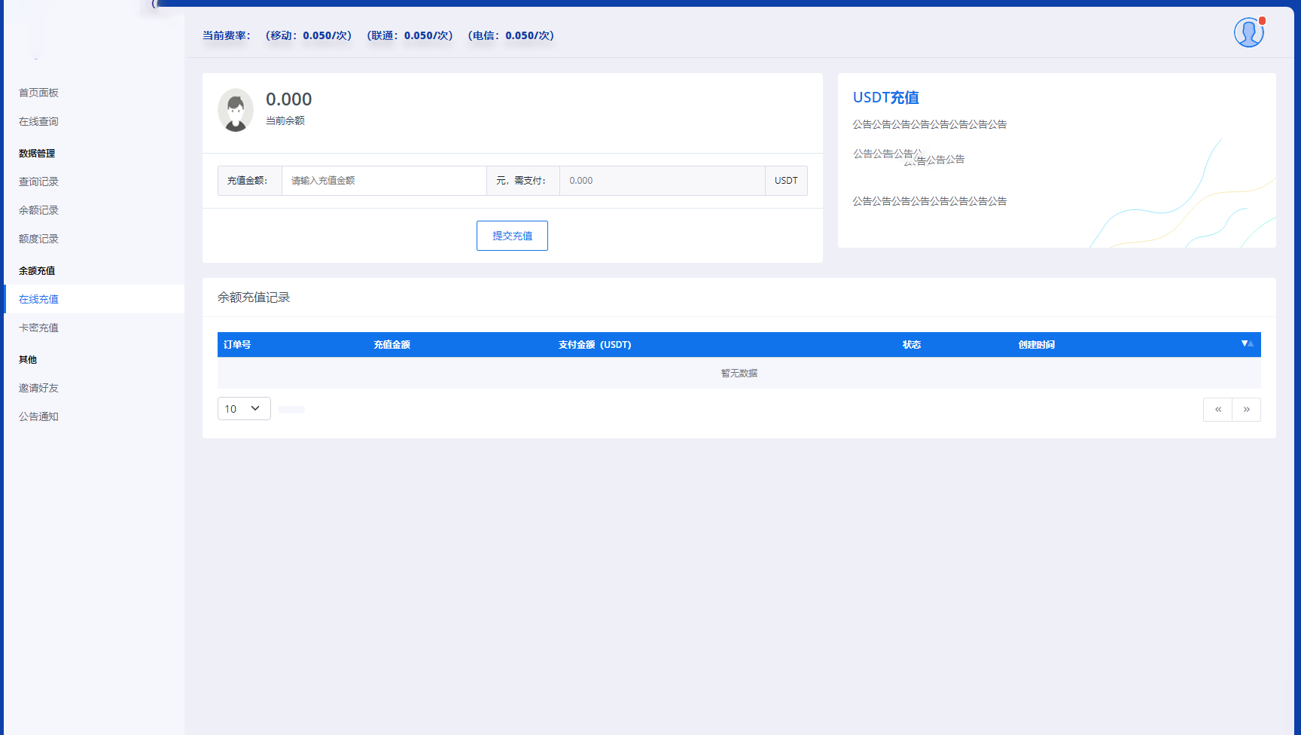Open the user profile avatar icon
This screenshot has height=735, width=1301.
[1248, 33]
